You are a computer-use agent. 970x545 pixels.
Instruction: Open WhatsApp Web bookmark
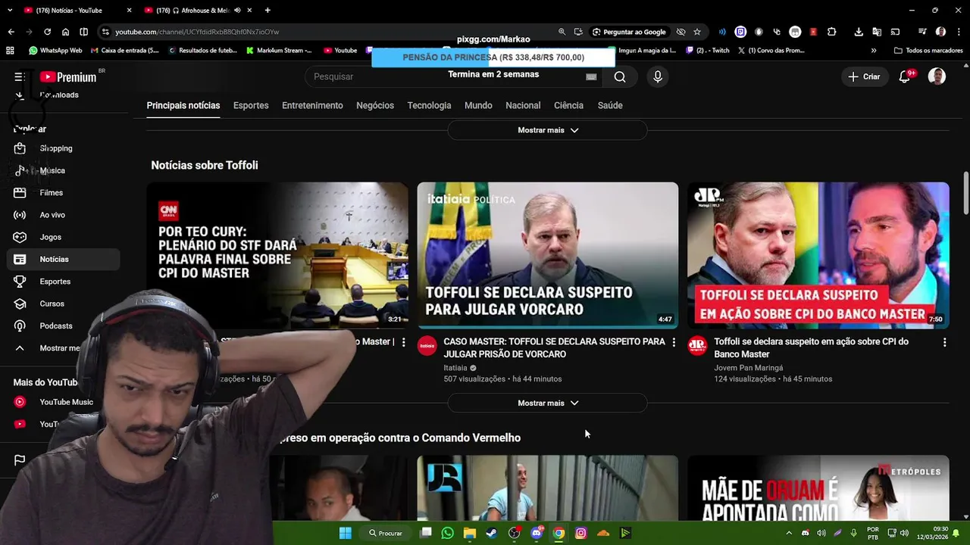tap(55, 51)
